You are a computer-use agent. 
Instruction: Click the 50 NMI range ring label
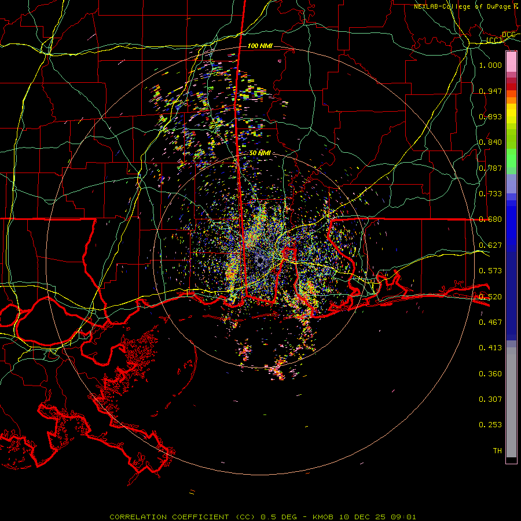click(260, 153)
